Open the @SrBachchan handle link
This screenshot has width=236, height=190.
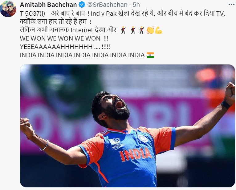[x=107, y=5]
